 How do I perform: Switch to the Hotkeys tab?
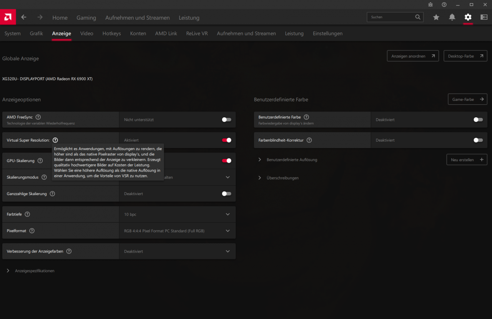coord(112,33)
